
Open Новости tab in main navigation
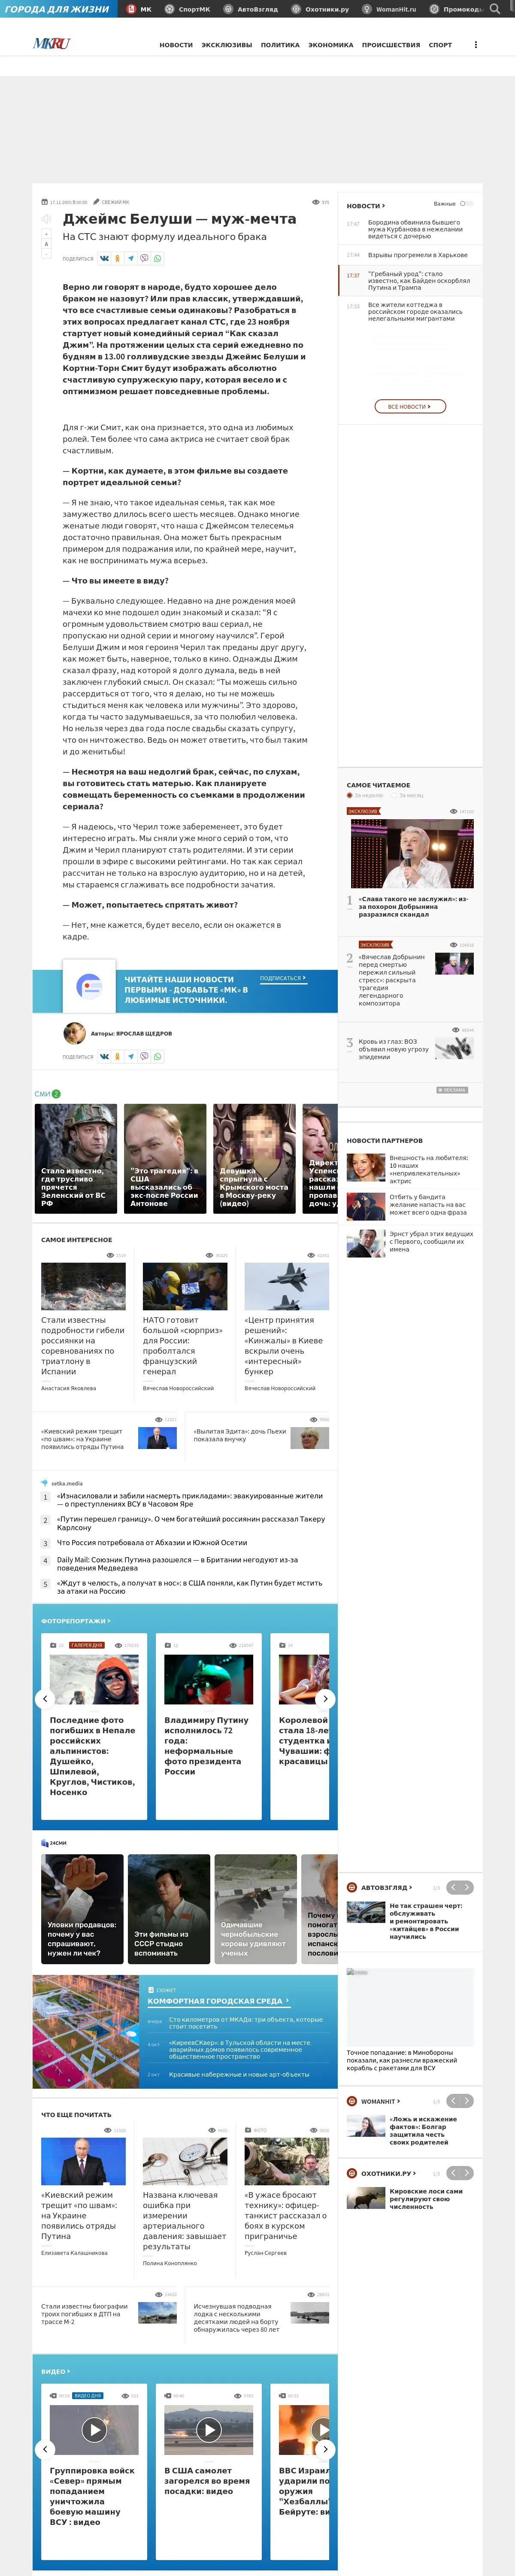click(x=176, y=45)
